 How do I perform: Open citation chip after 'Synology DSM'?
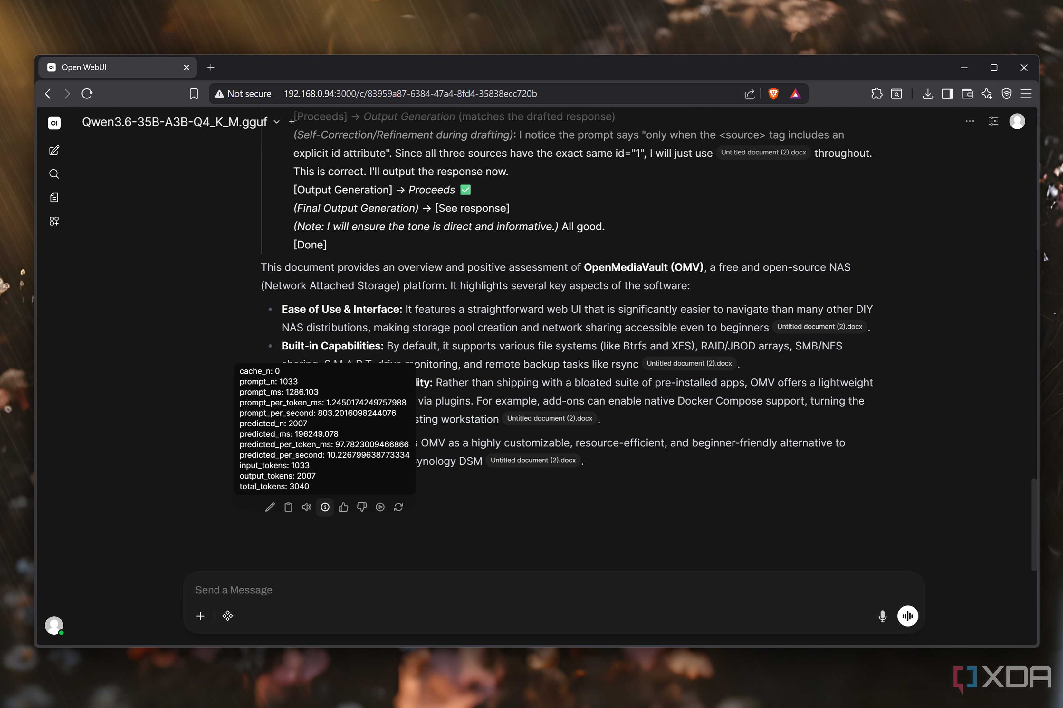pyautogui.click(x=533, y=460)
